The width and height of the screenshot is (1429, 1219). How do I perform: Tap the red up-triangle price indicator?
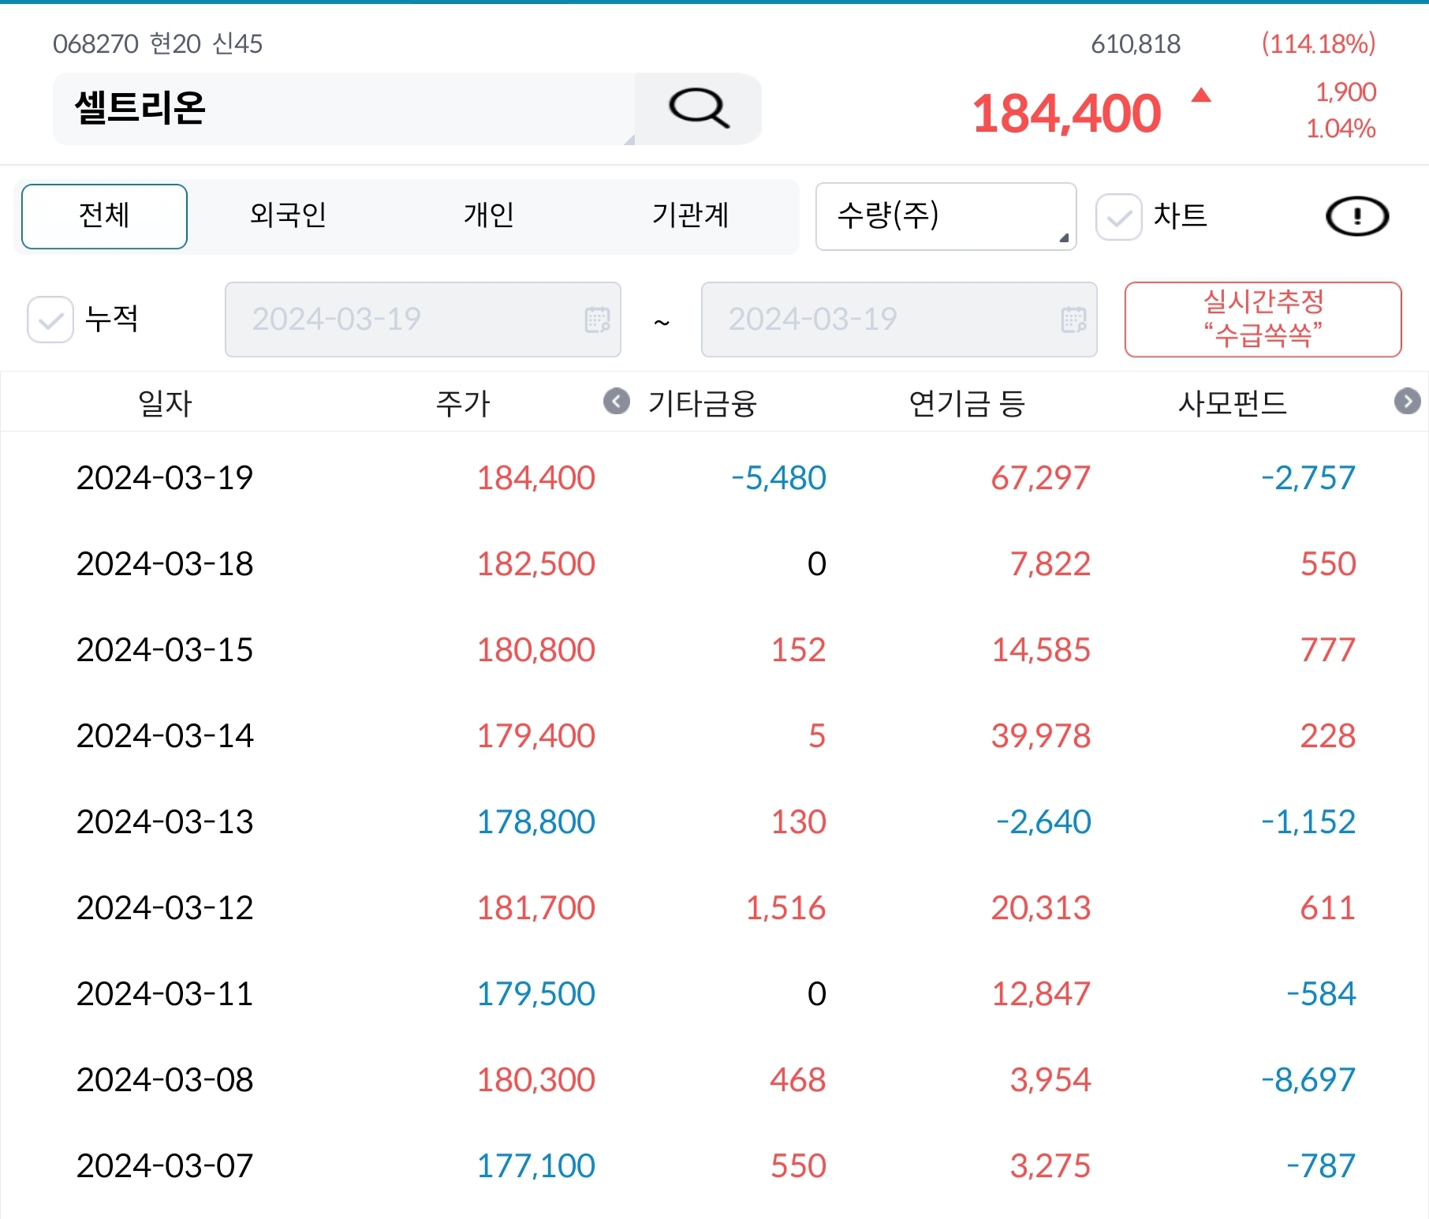pyautogui.click(x=1201, y=95)
